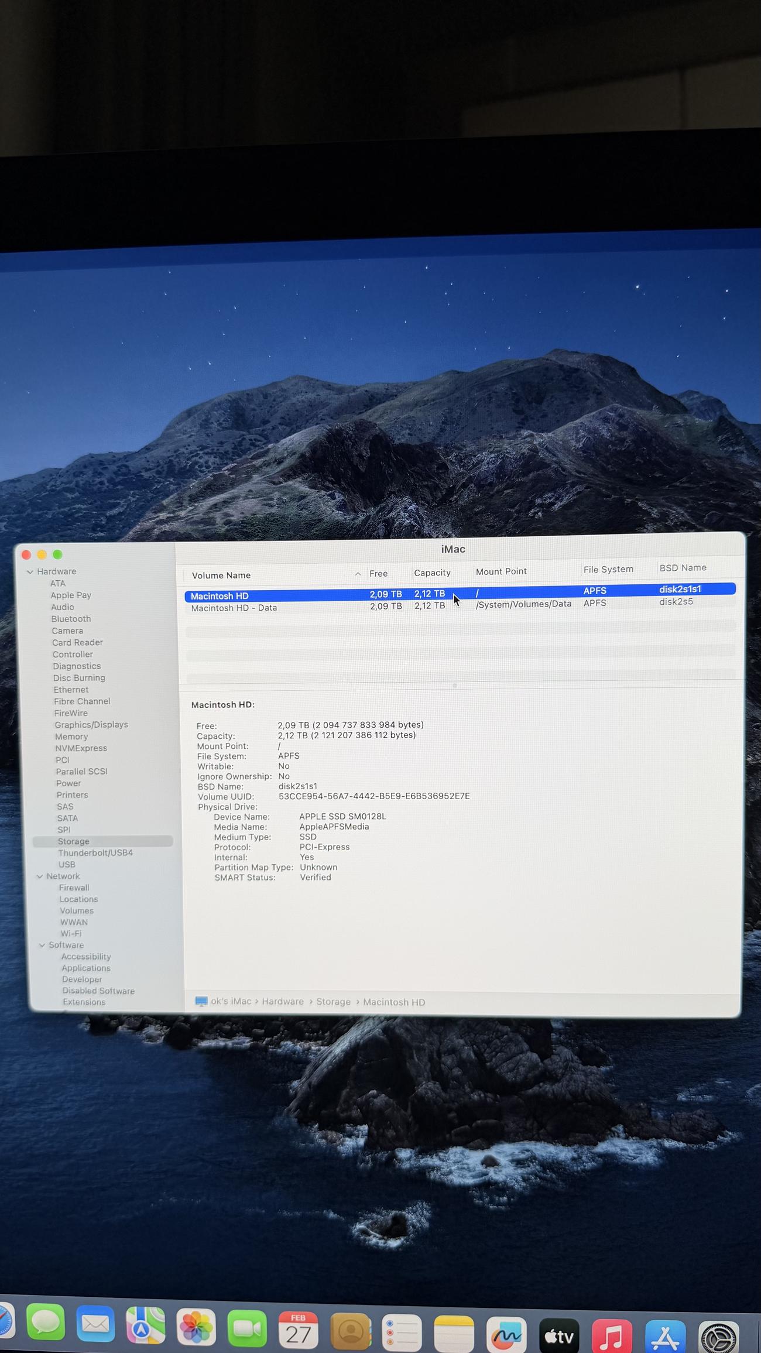Collapse the Software section chevron
Image resolution: width=761 pixels, height=1353 pixels.
coord(42,946)
